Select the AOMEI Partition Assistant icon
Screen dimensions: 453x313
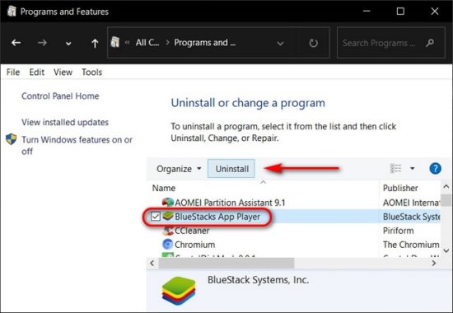point(167,203)
